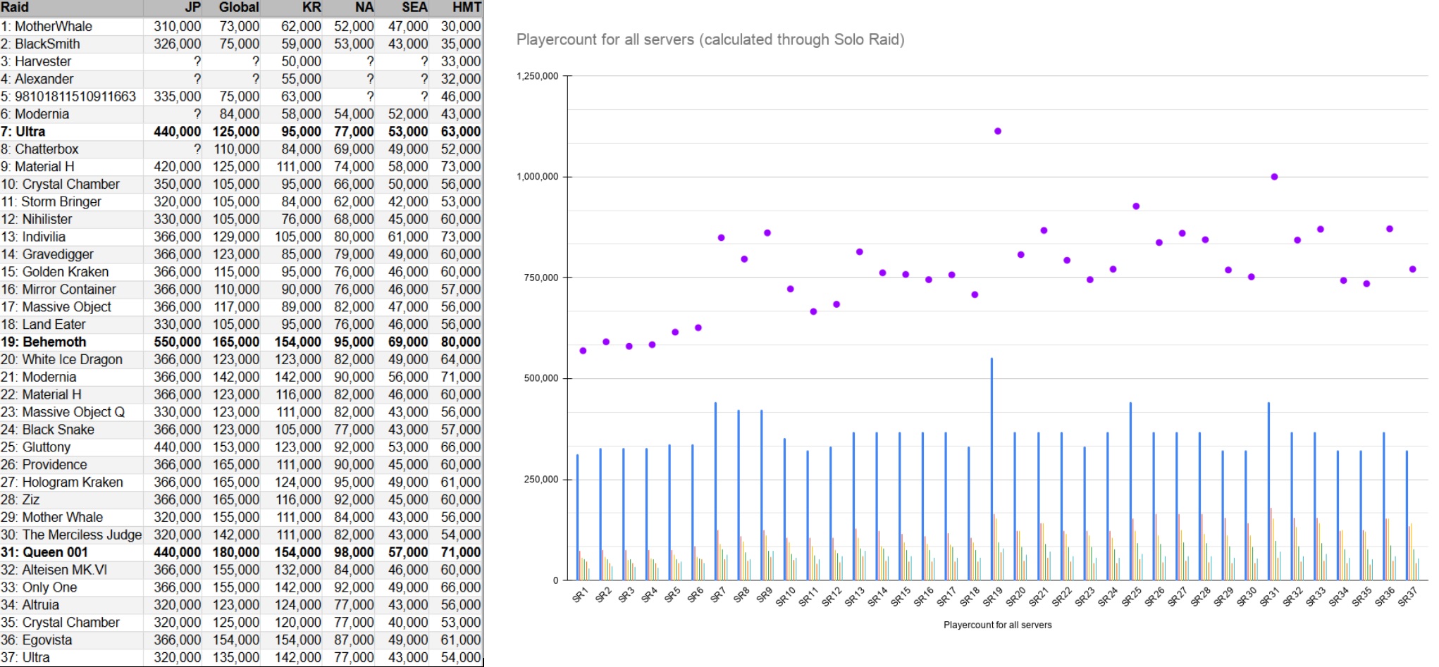Click the JP value 550,000 for Behemoth
The height and width of the screenshot is (667, 1439).
click(178, 342)
